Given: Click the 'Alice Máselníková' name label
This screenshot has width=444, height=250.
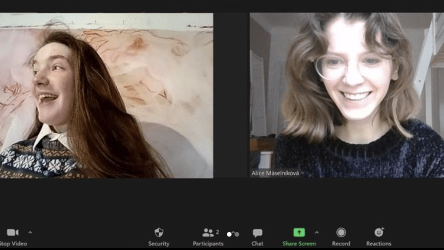Looking at the screenshot, I should tap(275, 173).
